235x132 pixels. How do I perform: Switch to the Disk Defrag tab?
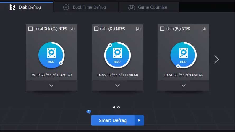coord(27,7)
